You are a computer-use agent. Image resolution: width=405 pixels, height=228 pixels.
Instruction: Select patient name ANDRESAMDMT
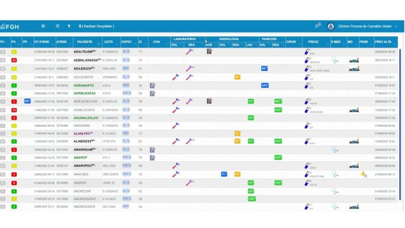click(x=85, y=199)
